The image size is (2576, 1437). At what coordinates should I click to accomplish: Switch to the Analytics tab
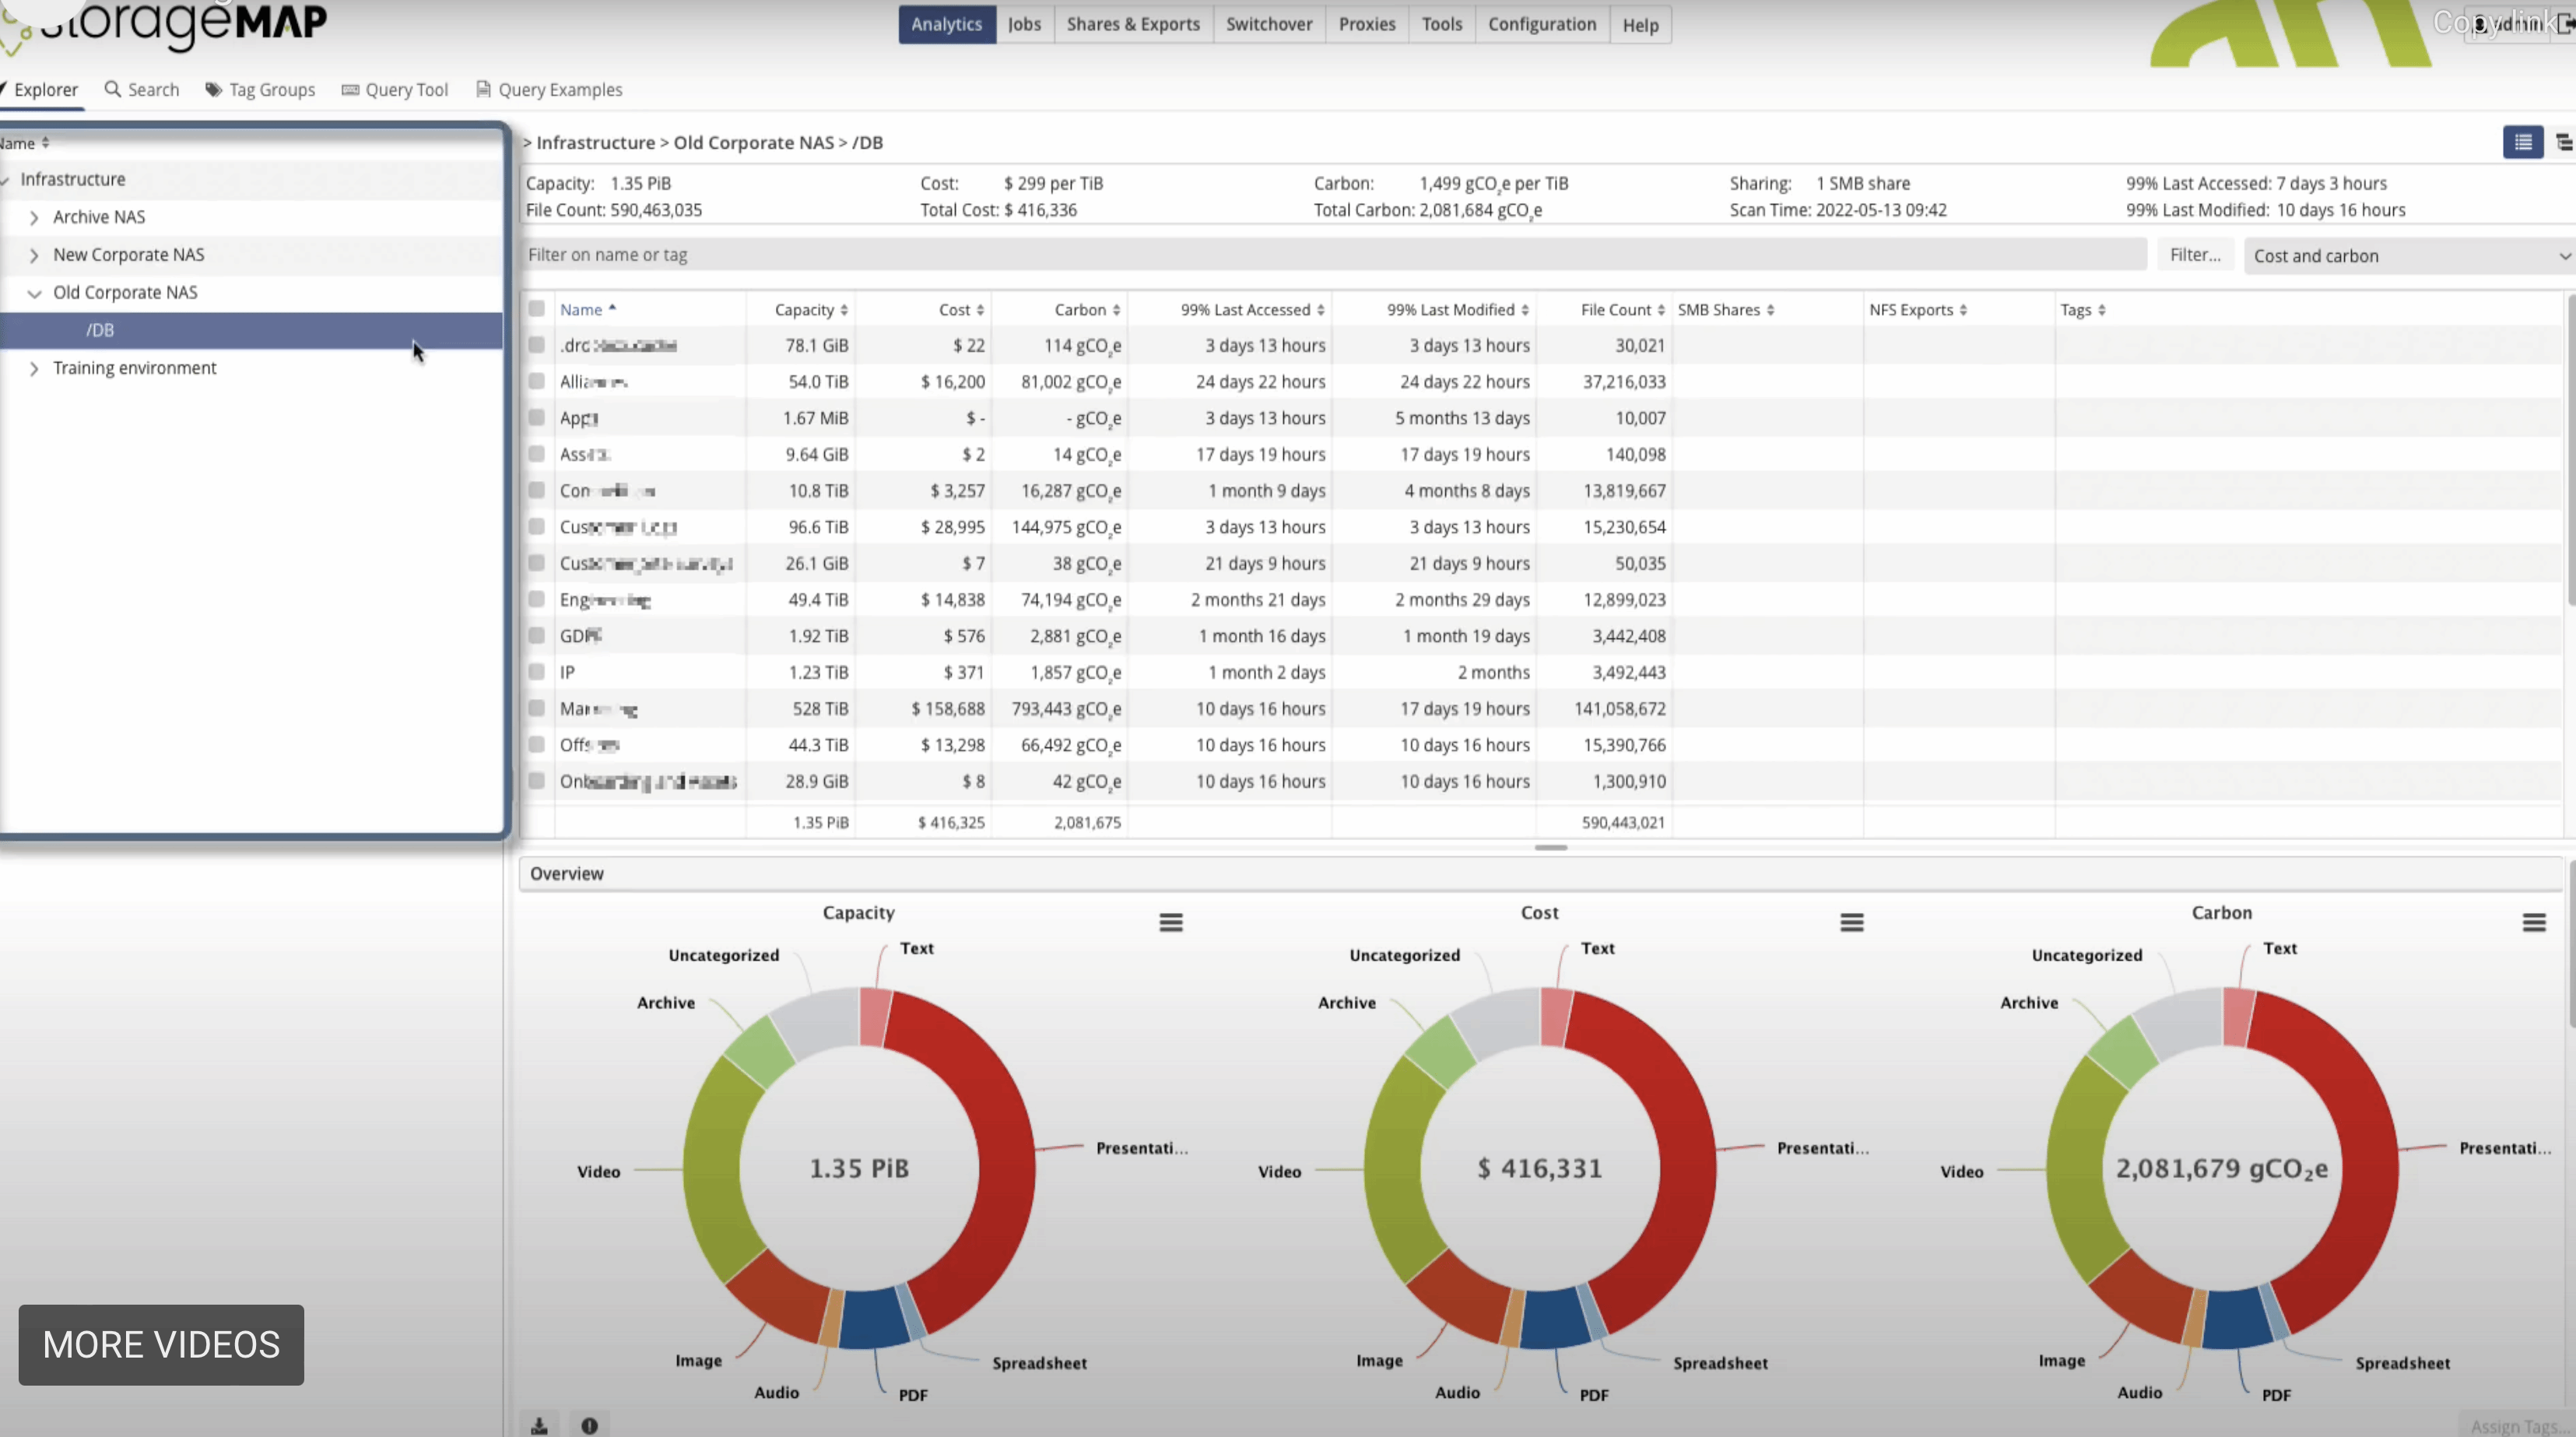pos(946,24)
